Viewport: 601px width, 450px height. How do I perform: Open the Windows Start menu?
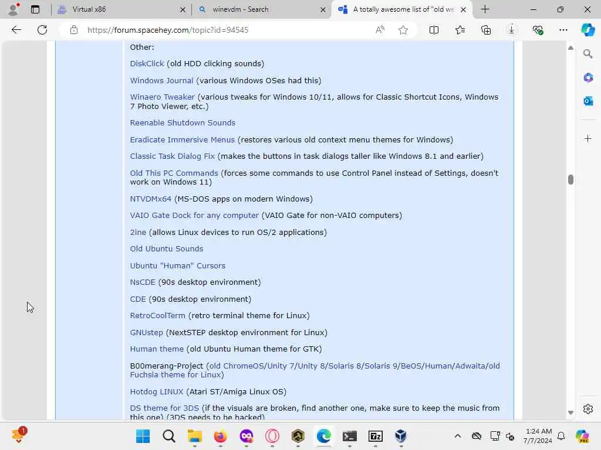coord(143,436)
